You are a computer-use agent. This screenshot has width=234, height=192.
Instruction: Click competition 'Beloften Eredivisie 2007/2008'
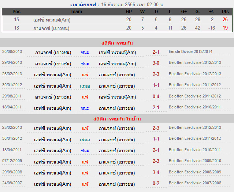pos(195,183)
